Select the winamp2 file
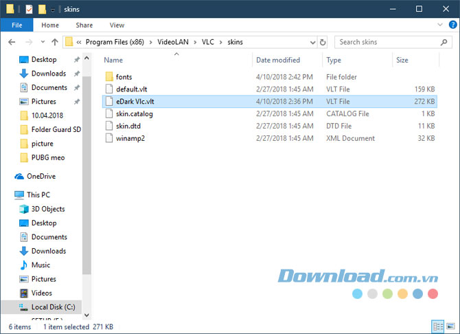Viewport: 460px width, 334px height. 130,138
